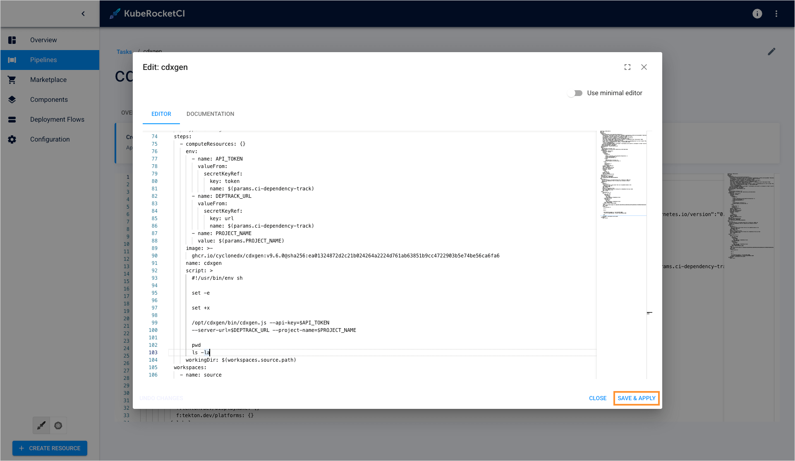Toggle Use minimal editor switch
This screenshot has width=795, height=461.
(x=575, y=93)
